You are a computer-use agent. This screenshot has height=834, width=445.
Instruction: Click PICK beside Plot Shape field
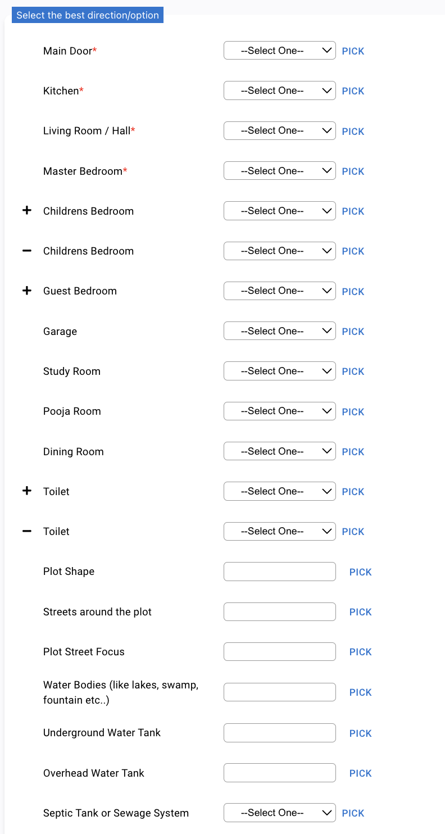[360, 572]
